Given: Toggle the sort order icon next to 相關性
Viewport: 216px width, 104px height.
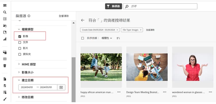Looking at the screenshot, I should [x=118, y=38].
